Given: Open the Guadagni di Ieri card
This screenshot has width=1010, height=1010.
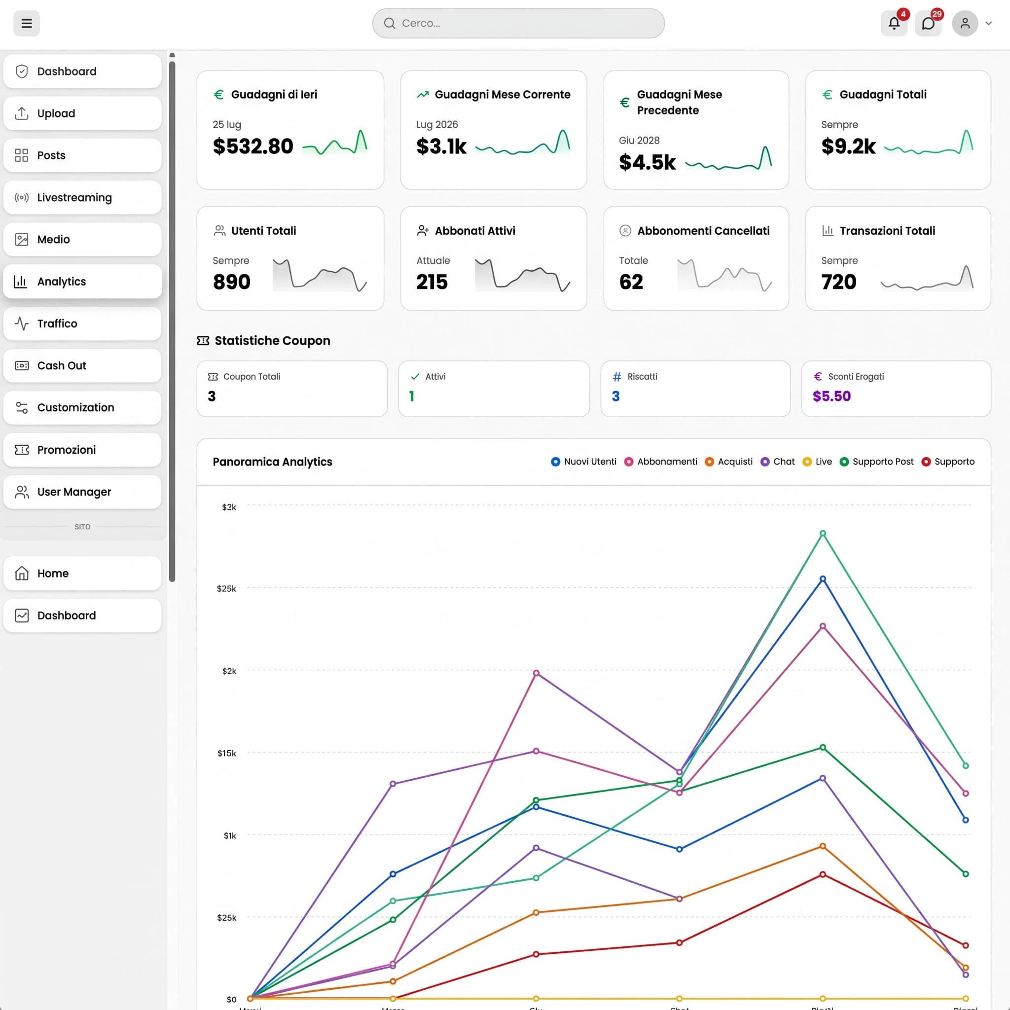Looking at the screenshot, I should coord(290,130).
